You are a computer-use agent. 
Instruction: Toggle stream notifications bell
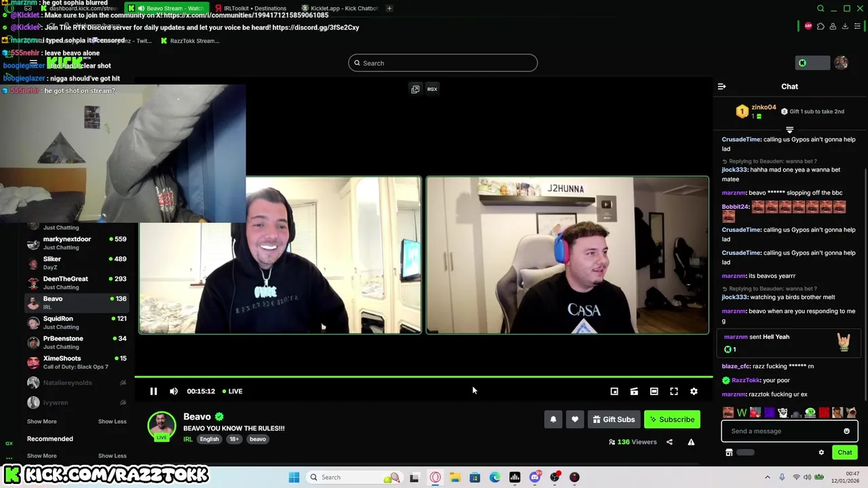553,420
